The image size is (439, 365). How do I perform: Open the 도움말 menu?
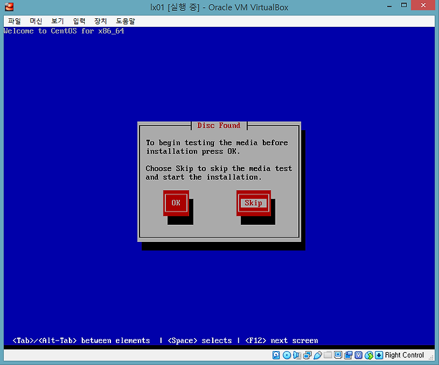[x=125, y=21]
